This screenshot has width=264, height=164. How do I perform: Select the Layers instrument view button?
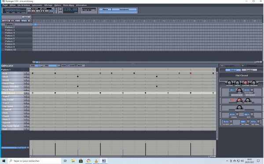(x=249, y=70)
